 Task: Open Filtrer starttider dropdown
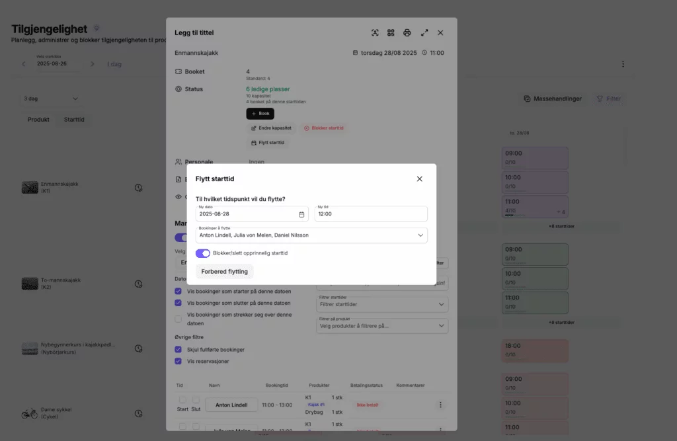(383, 305)
